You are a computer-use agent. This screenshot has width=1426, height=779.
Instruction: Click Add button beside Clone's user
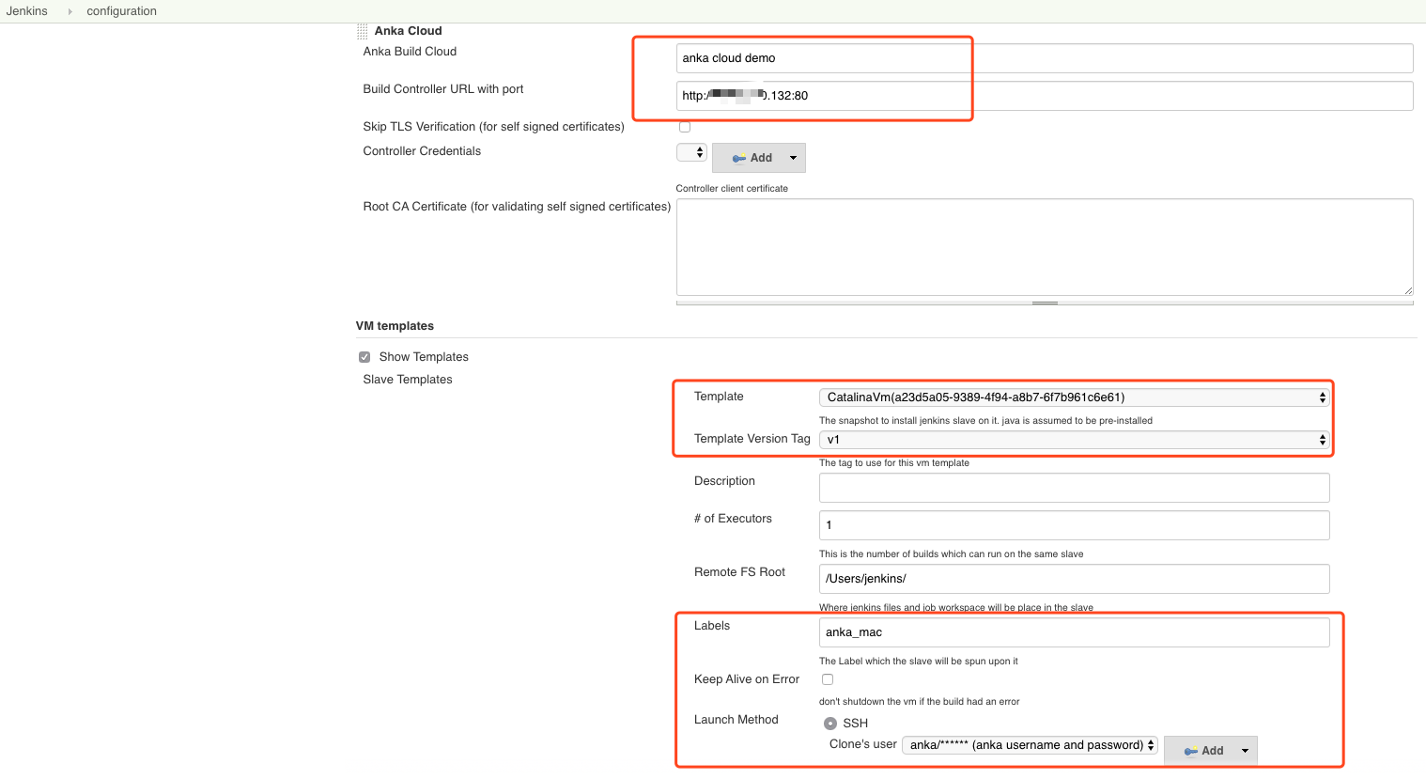pos(1210,751)
